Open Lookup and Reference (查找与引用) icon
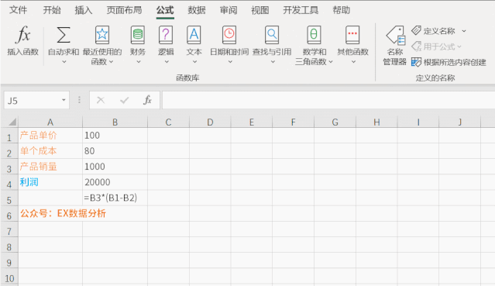 click(271, 35)
